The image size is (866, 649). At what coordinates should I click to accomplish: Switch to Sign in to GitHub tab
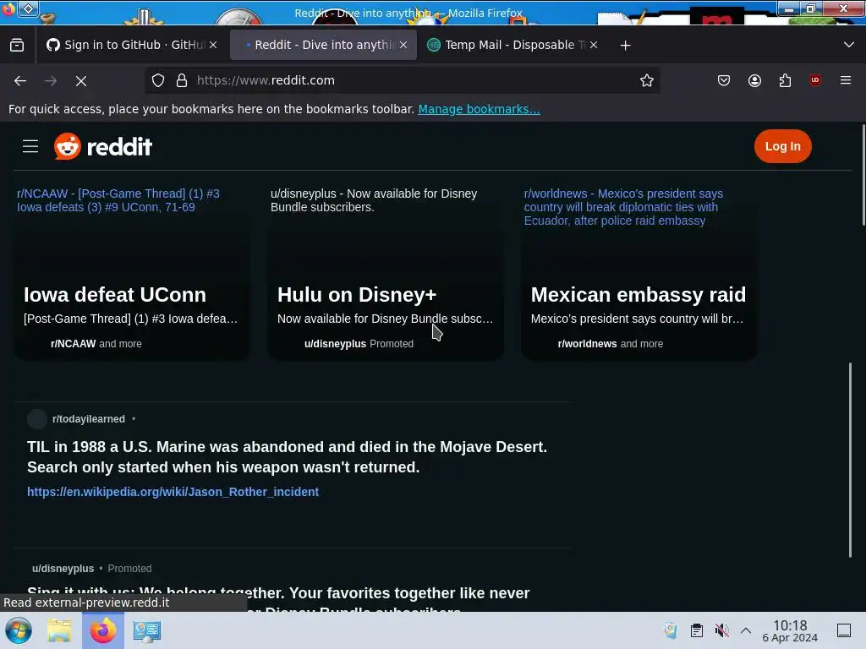tap(131, 46)
